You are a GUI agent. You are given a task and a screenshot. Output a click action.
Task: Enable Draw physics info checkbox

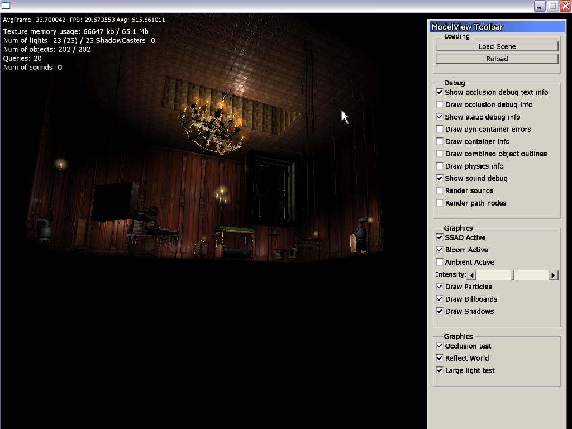[x=440, y=166]
